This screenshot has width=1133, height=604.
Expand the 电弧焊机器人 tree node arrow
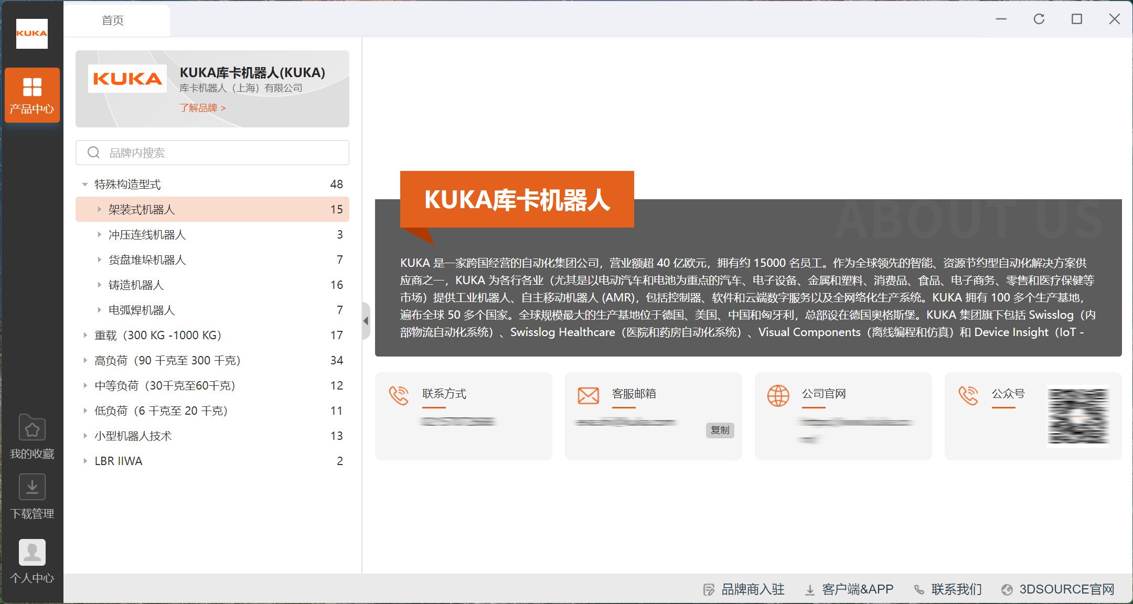point(99,310)
